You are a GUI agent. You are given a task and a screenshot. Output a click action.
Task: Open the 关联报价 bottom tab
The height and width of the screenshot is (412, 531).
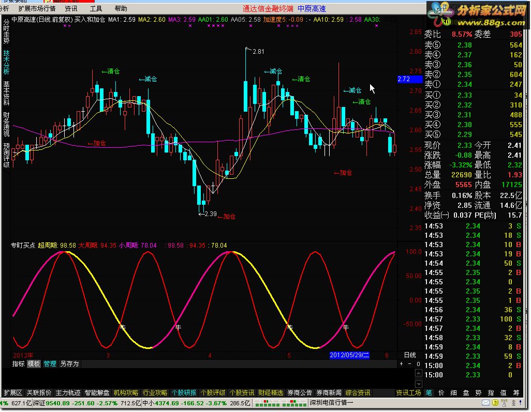click(39, 393)
